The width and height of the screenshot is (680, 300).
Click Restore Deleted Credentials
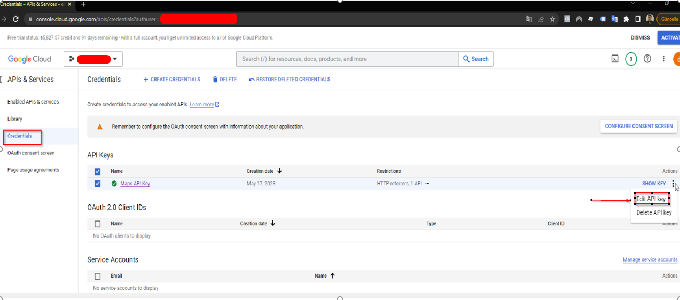point(290,80)
